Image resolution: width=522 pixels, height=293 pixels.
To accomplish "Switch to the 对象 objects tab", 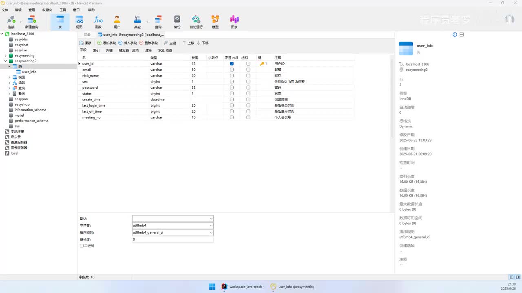I will tap(87, 35).
